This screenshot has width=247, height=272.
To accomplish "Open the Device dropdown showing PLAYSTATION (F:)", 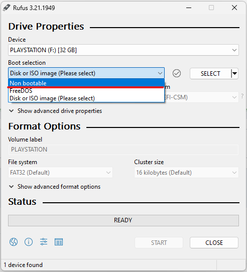I will tap(124, 50).
